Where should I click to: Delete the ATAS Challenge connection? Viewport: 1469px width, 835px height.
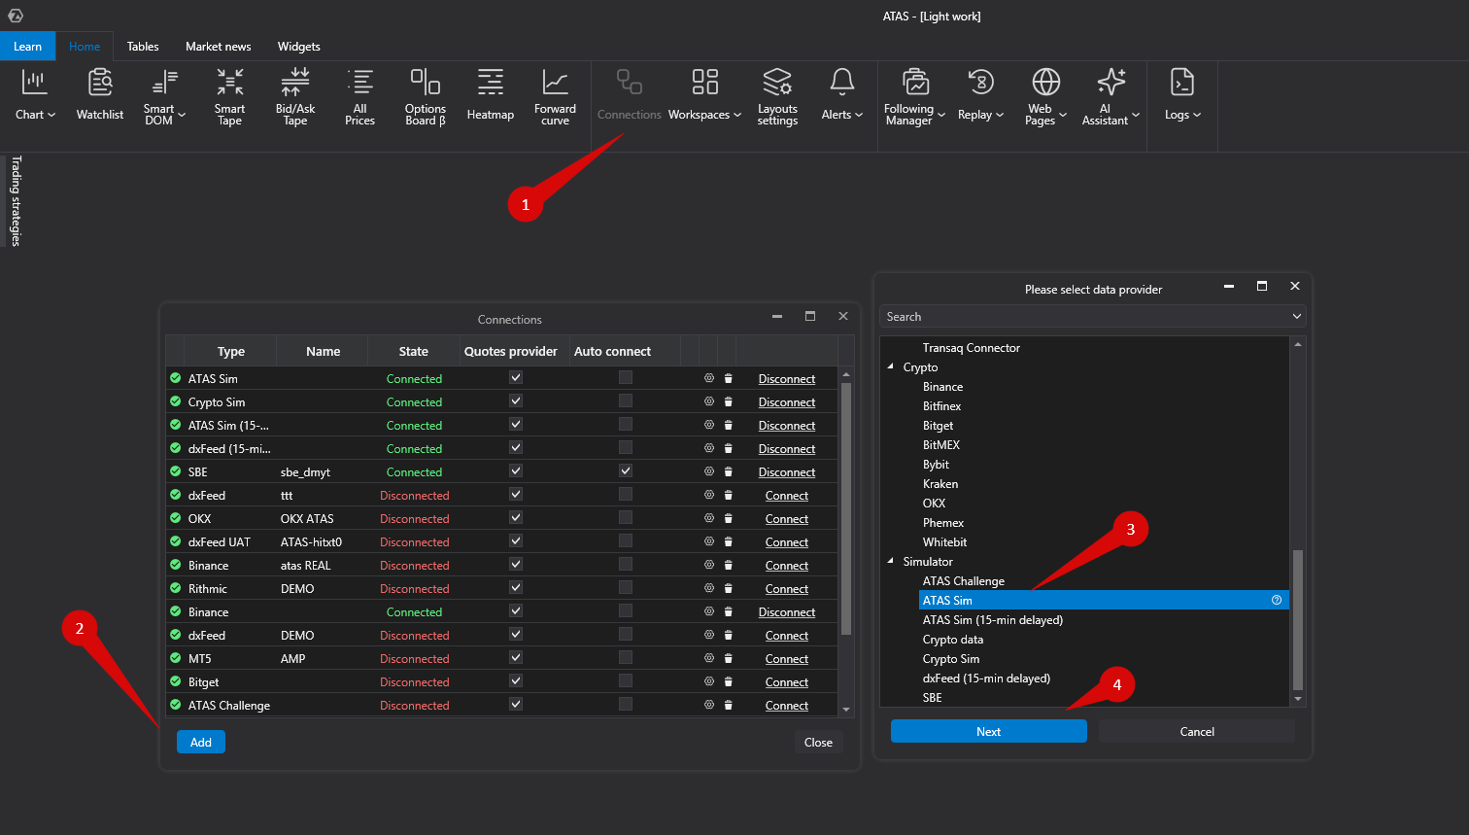(x=729, y=705)
